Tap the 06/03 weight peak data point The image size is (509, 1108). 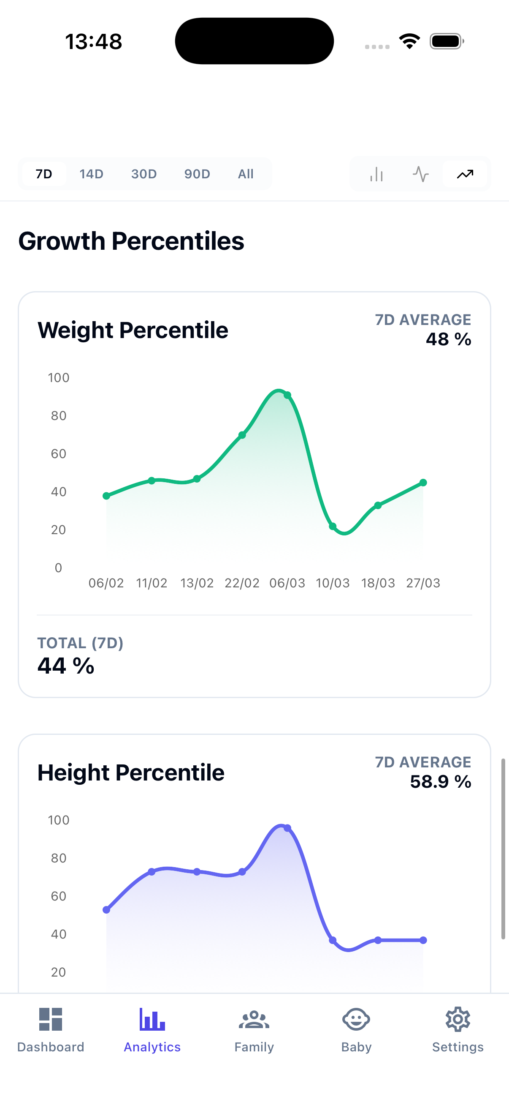[x=287, y=395]
